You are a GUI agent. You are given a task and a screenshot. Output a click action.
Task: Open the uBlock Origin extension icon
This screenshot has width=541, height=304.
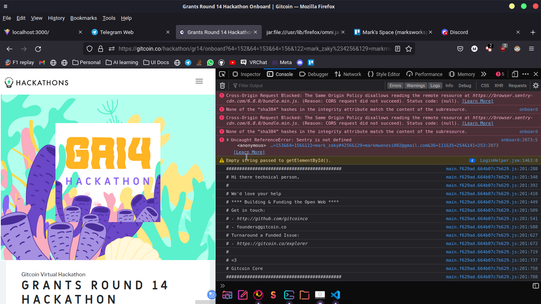[x=503, y=49]
